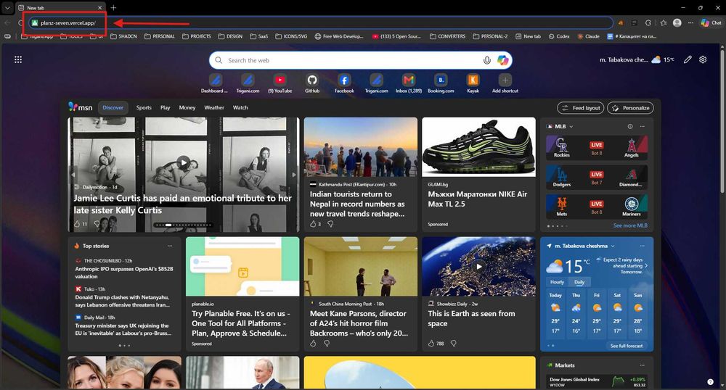Screen dimensions: 726x390
Task: Like the Earth from space story
Action: [x=431, y=344]
